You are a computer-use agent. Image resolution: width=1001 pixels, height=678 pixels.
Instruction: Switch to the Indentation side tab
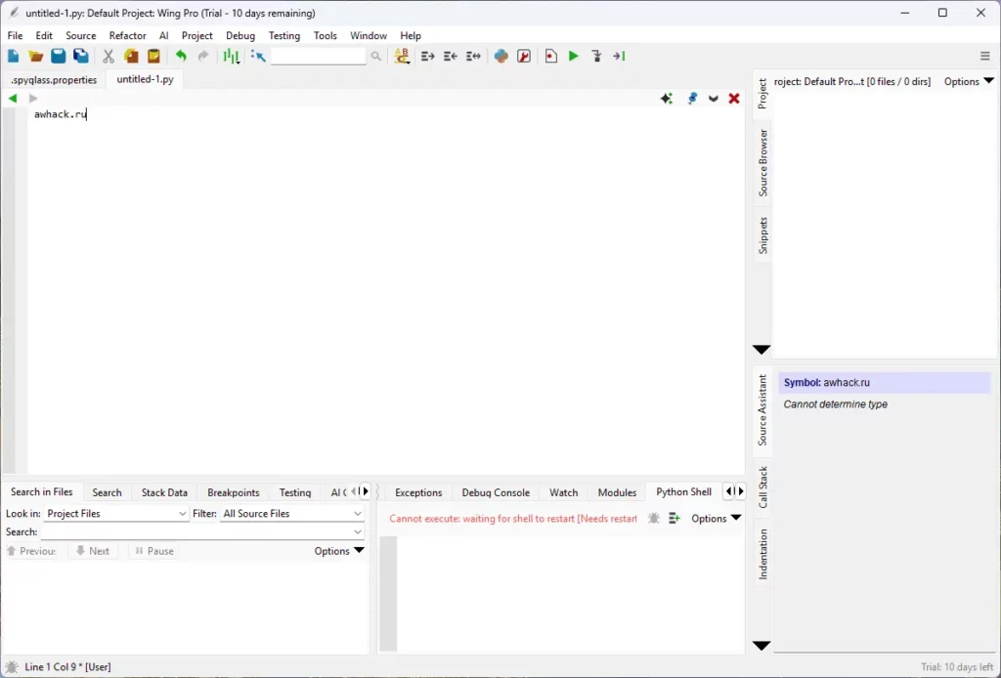click(x=762, y=554)
